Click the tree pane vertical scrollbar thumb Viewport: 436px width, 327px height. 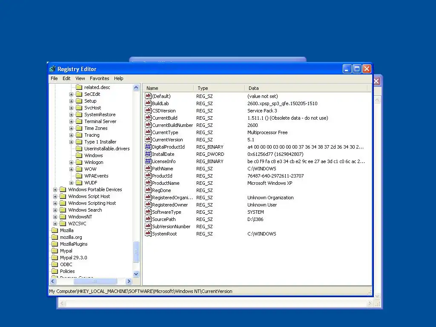pos(136,252)
